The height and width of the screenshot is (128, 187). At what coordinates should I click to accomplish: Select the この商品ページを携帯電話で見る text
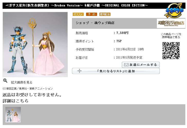pos(171,36)
